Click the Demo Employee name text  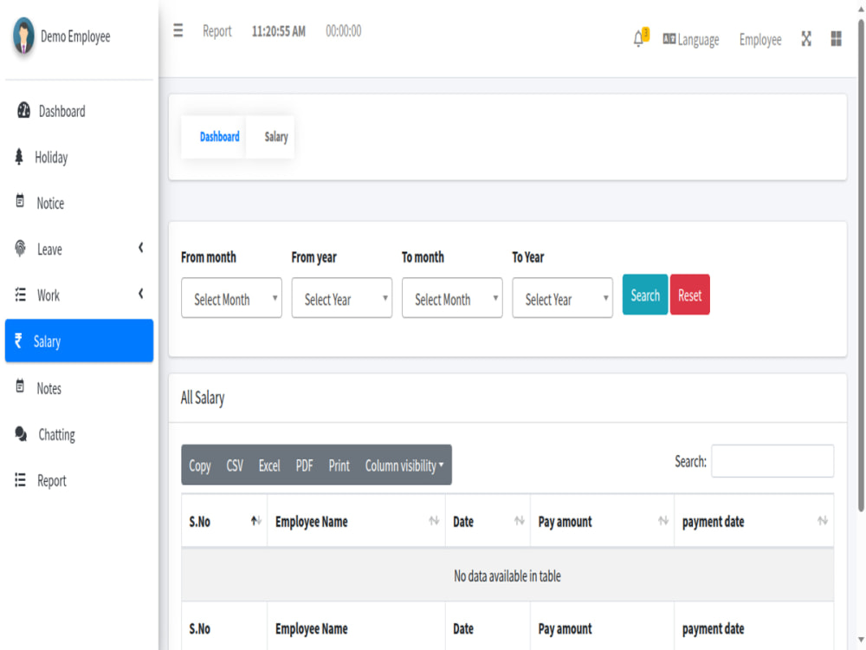tap(75, 36)
